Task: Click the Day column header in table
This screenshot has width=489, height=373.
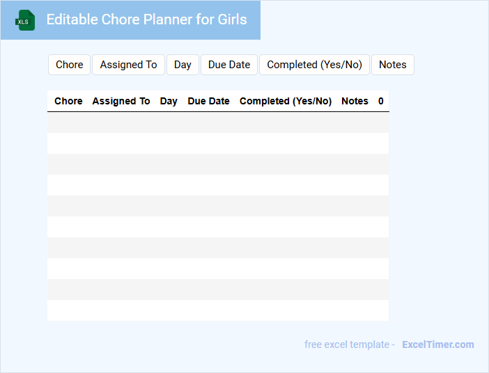Action: point(169,101)
